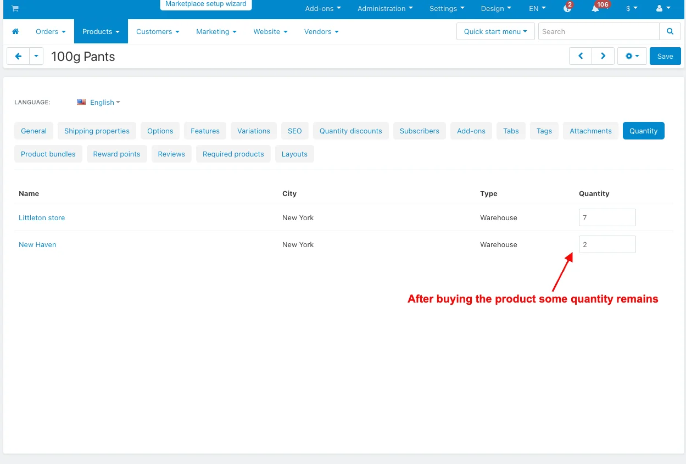Click the search magnifier icon
Viewport: 686px width, 464px height.
point(670,32)
